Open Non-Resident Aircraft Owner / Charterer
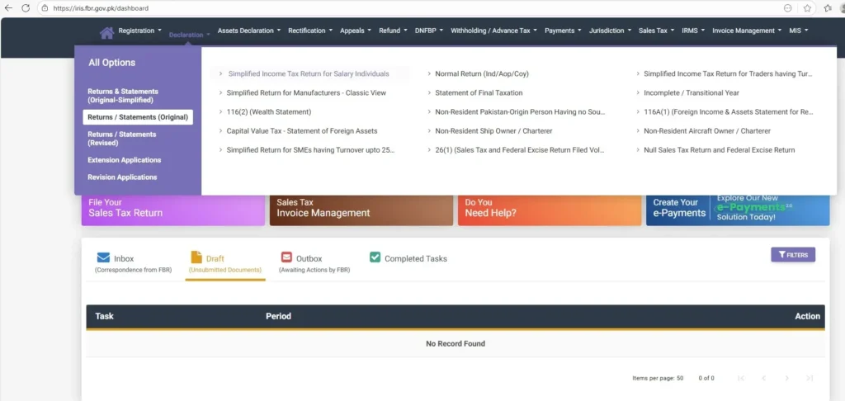The image size is (845, 401). click(x=707, y=131)
